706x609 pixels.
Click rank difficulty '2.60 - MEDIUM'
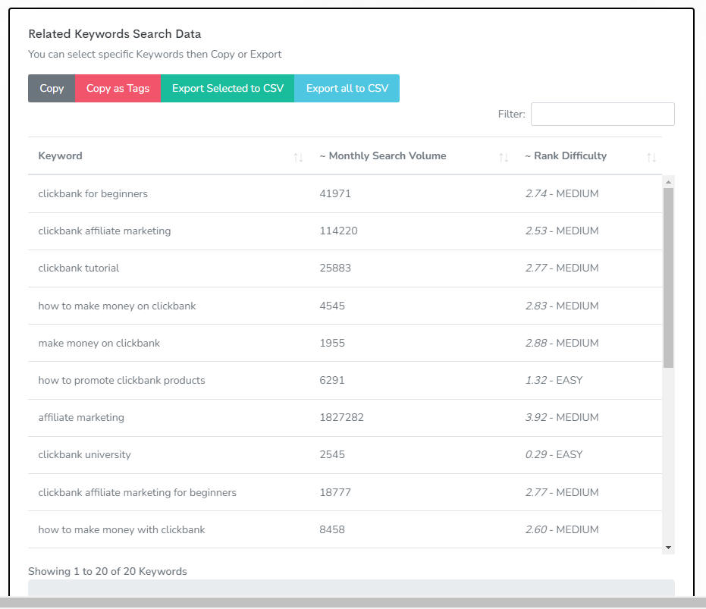(x=562, y=529)
